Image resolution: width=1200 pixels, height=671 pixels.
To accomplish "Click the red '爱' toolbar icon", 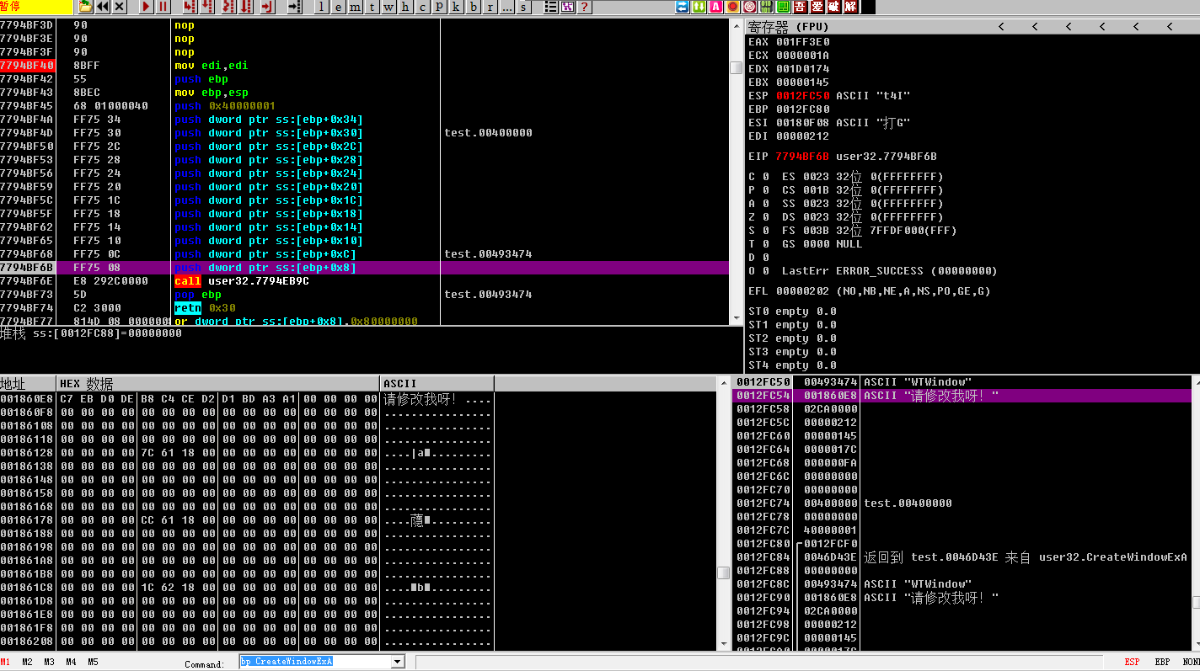I will pos(817,7).
